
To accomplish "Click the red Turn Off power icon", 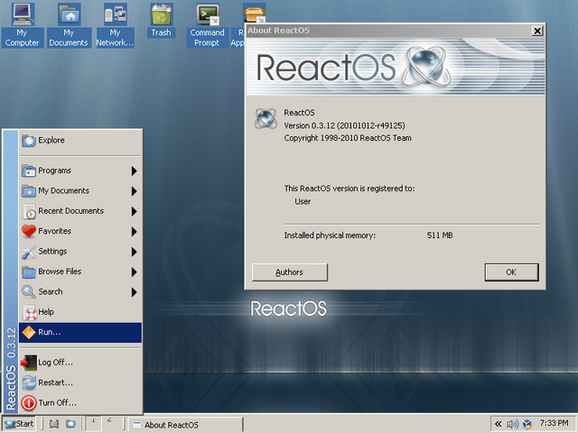I will click(x=29, y=403).
